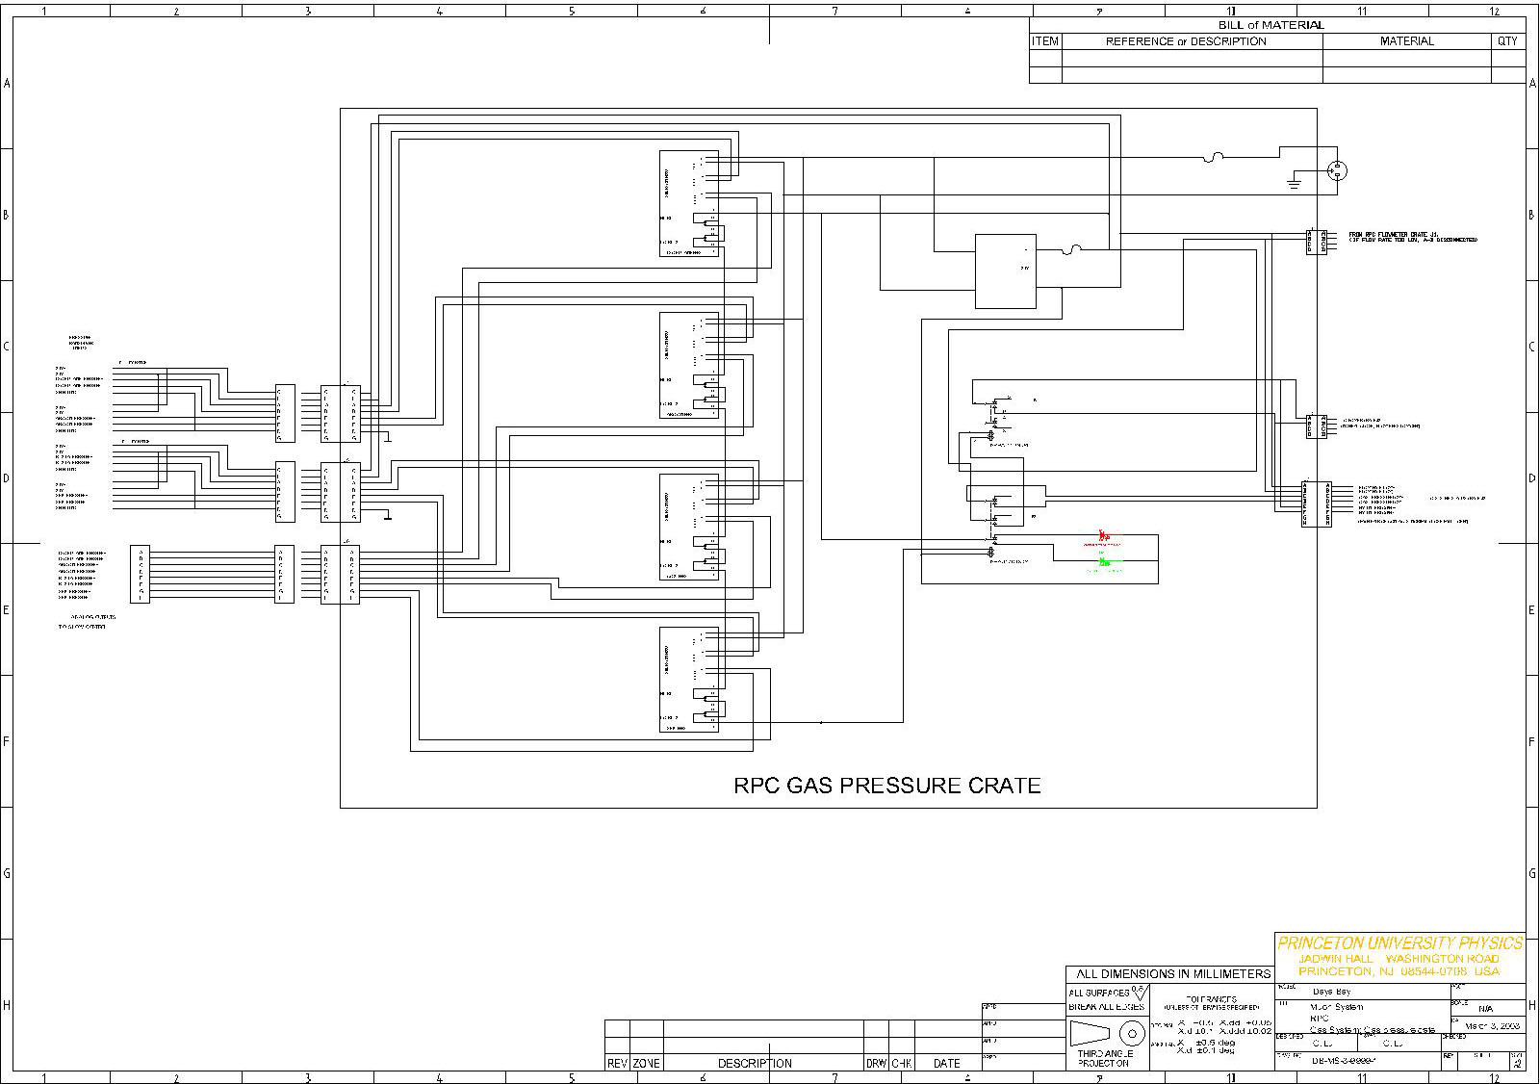Select the connector next to the flowmeter crate note
Screen dimensions: 1540x1084
pos(1317,242)
